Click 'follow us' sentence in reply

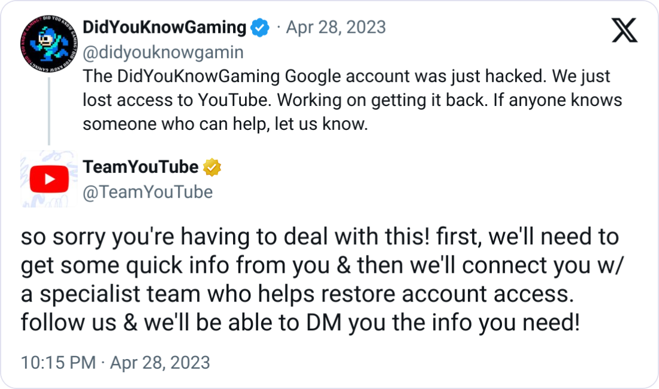[x=301, y=323]
